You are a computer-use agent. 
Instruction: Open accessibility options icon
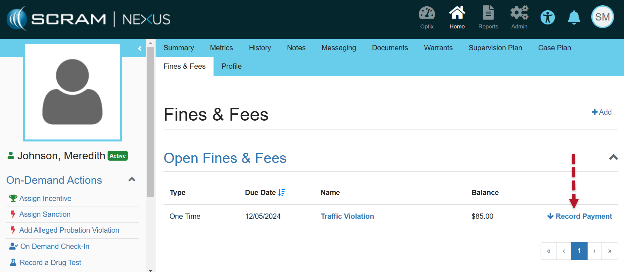pyautogui.click(x=548, y=18)
